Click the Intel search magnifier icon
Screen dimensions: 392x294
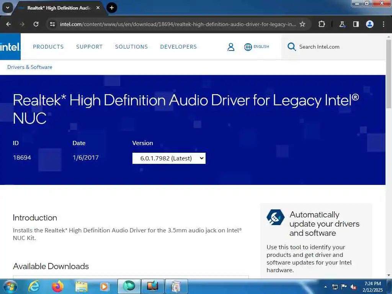point(291,47)
